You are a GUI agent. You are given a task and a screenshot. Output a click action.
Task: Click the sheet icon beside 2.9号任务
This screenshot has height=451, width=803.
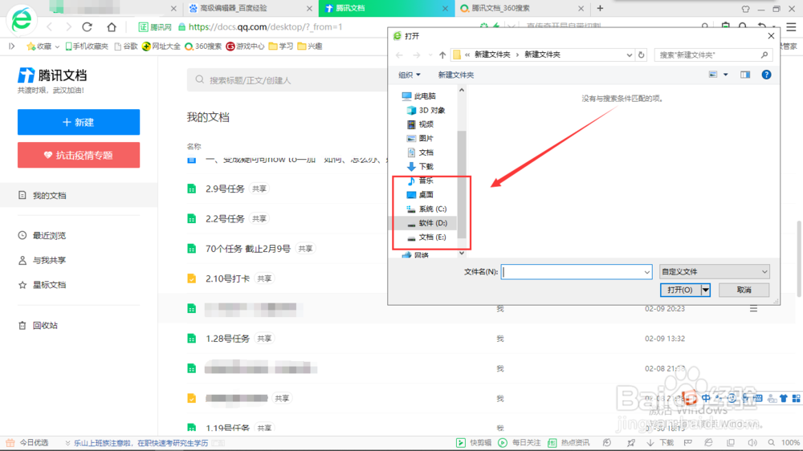point(192,189)
